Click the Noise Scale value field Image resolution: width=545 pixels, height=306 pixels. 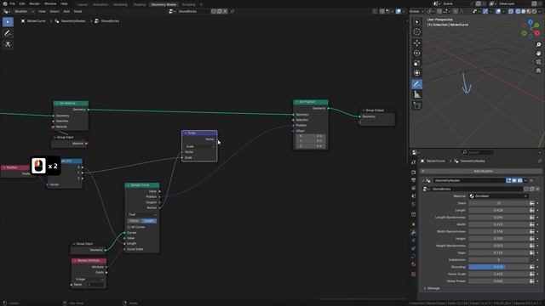click(x=498, y=274)
